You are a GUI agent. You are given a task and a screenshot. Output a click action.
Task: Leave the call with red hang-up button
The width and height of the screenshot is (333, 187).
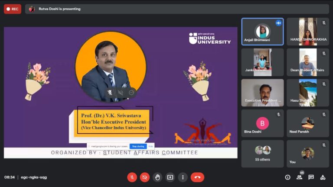tap(197, 177)
